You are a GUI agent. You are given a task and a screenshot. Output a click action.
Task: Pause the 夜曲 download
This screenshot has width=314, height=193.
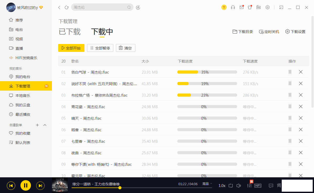click(x=290, y=152)
